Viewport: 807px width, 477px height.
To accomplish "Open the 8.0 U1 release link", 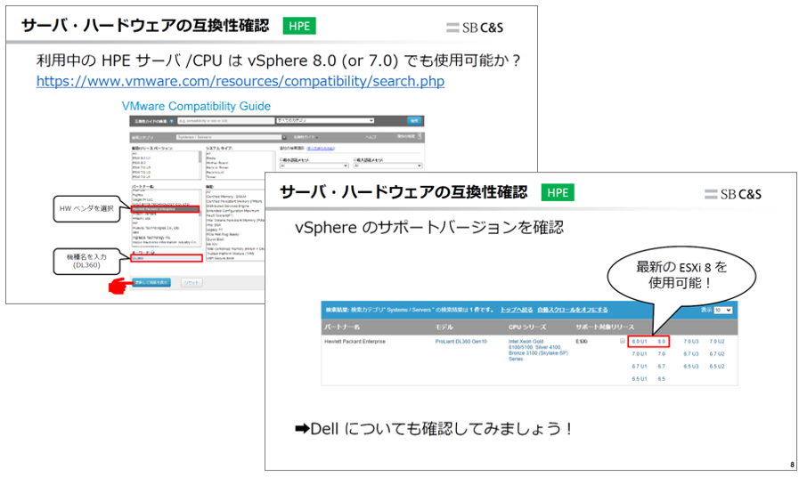I will point(640,342).
